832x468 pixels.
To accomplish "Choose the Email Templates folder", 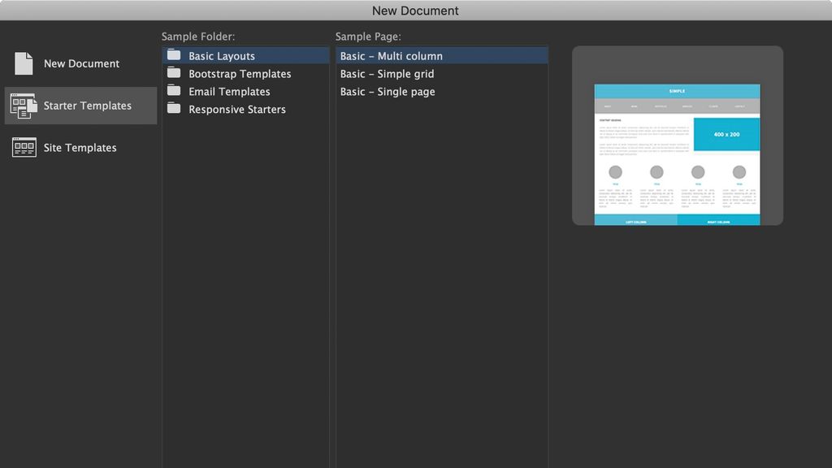I will point(229,91).
